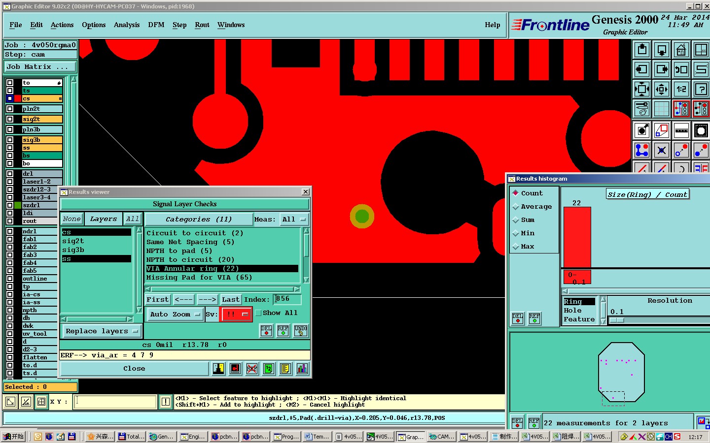Toggle visibility box for layer sig2t
This screenshot has width=710, height=443.
point(10,119)
